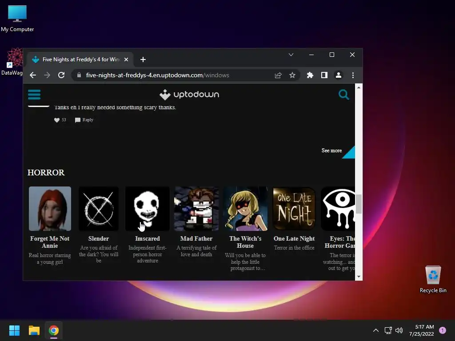Select the Recycle Bin desktop icon

(x=433, y=279)
